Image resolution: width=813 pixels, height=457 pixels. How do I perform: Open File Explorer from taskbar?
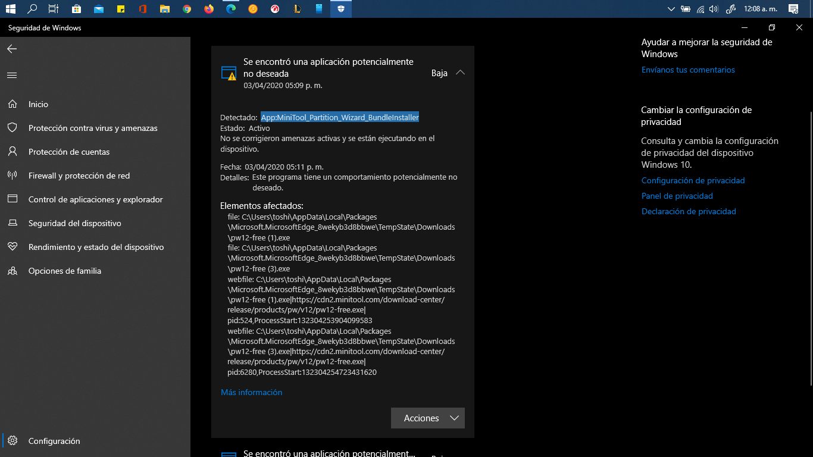165,9
